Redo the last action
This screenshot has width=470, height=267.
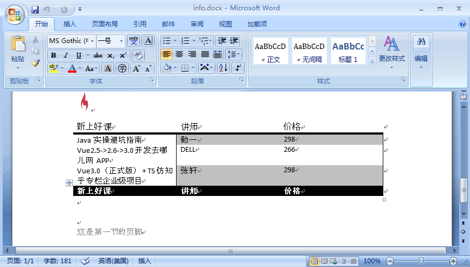[64, 10]
